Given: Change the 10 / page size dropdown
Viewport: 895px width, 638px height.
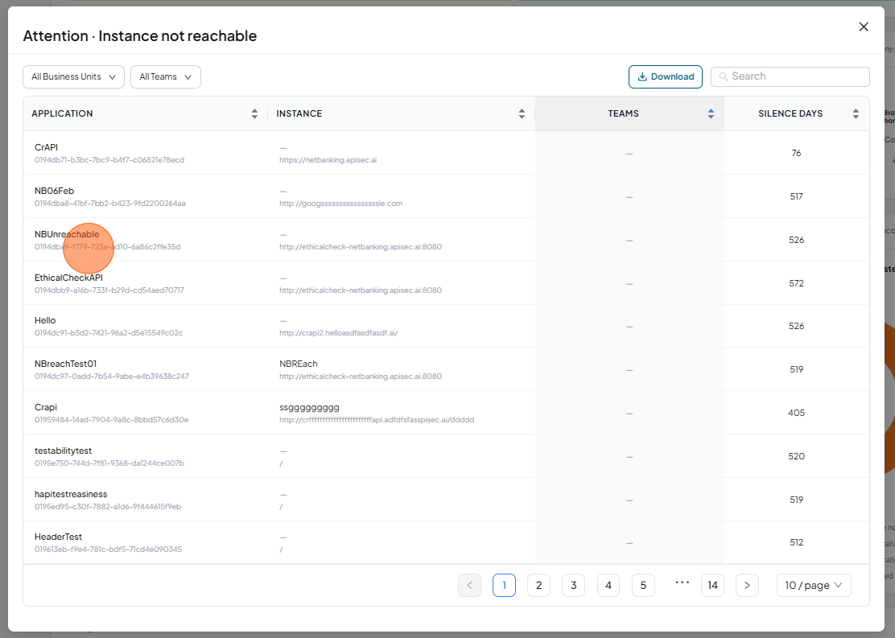Looking at the screenshot, I should tap(814, 585).
